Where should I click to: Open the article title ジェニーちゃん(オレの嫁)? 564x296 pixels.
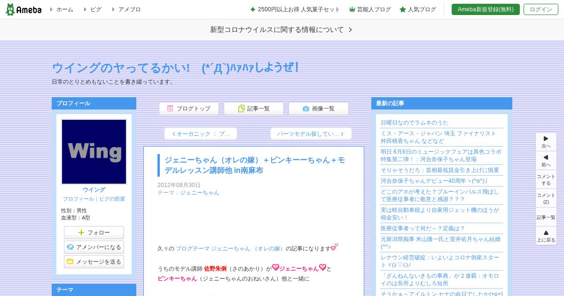255,165
